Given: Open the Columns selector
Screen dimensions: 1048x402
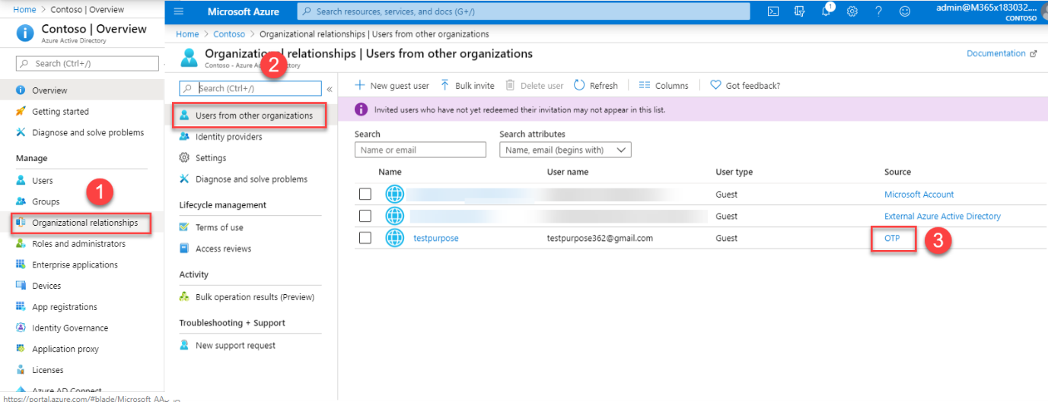Looking at the screenshot, I should (x=663, y=86).
